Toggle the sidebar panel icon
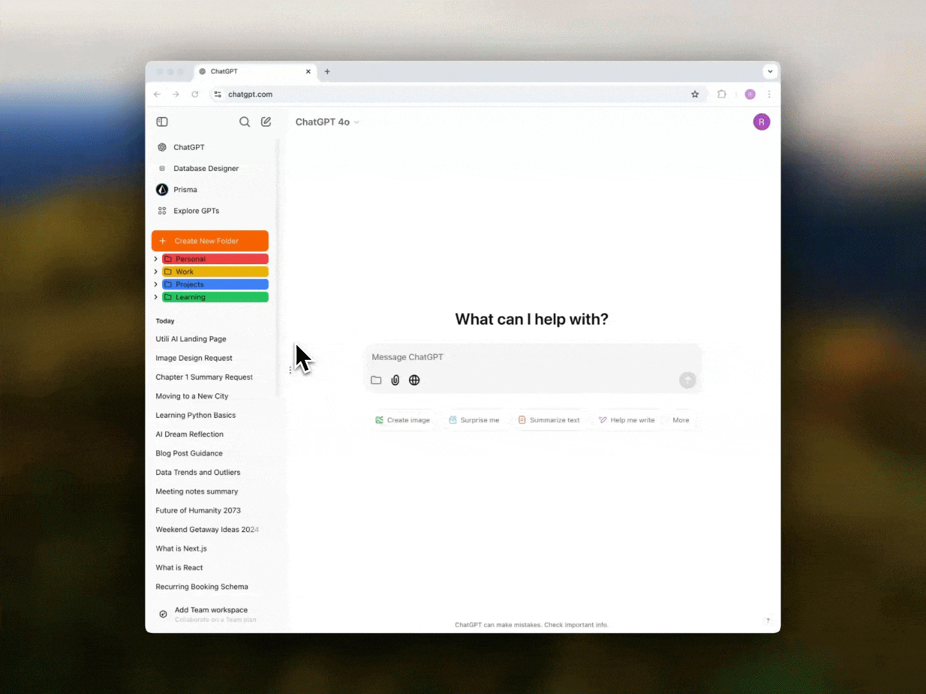Viewport: 926px width, 694px height. click(162, 121)
